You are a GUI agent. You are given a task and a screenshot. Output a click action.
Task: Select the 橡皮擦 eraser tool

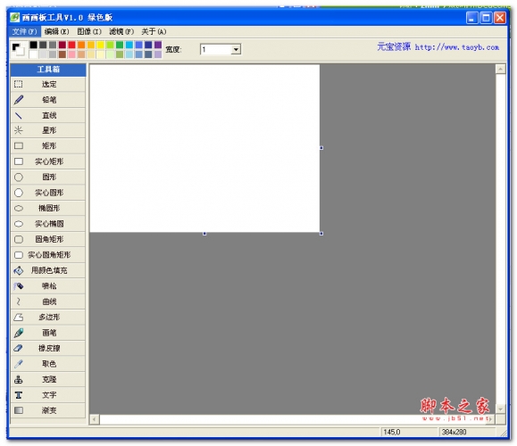[x=48, y=348]
